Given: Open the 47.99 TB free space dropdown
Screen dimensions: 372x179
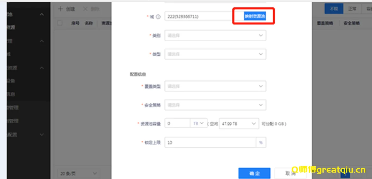Looking at the screenshot, I should [x=238, y=124].
